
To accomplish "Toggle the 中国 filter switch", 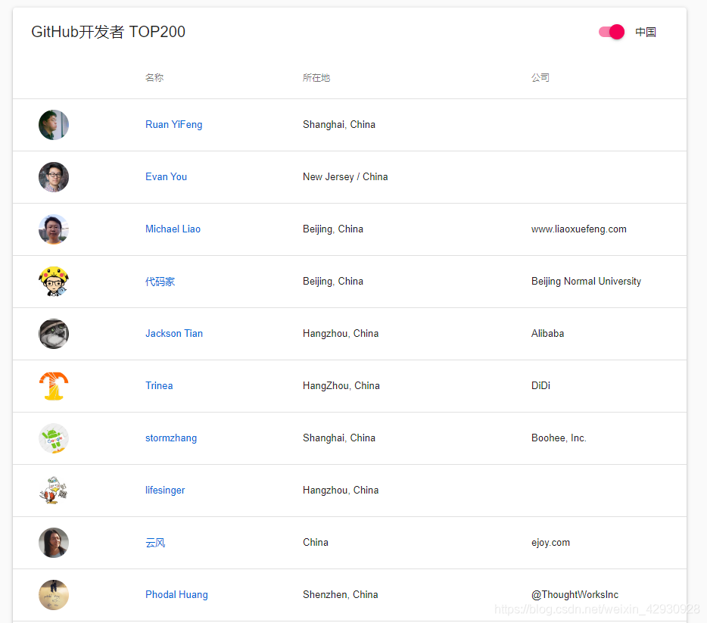I will [x=612, y=32].
